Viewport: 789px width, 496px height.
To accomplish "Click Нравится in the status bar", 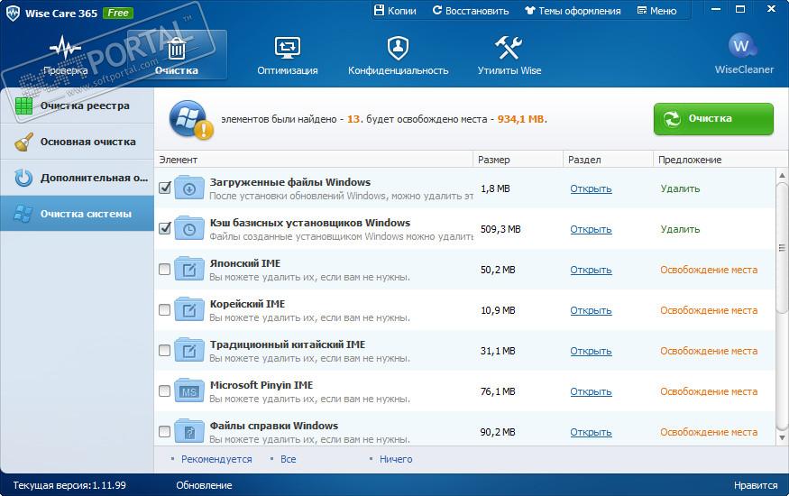I will (756, 485).
